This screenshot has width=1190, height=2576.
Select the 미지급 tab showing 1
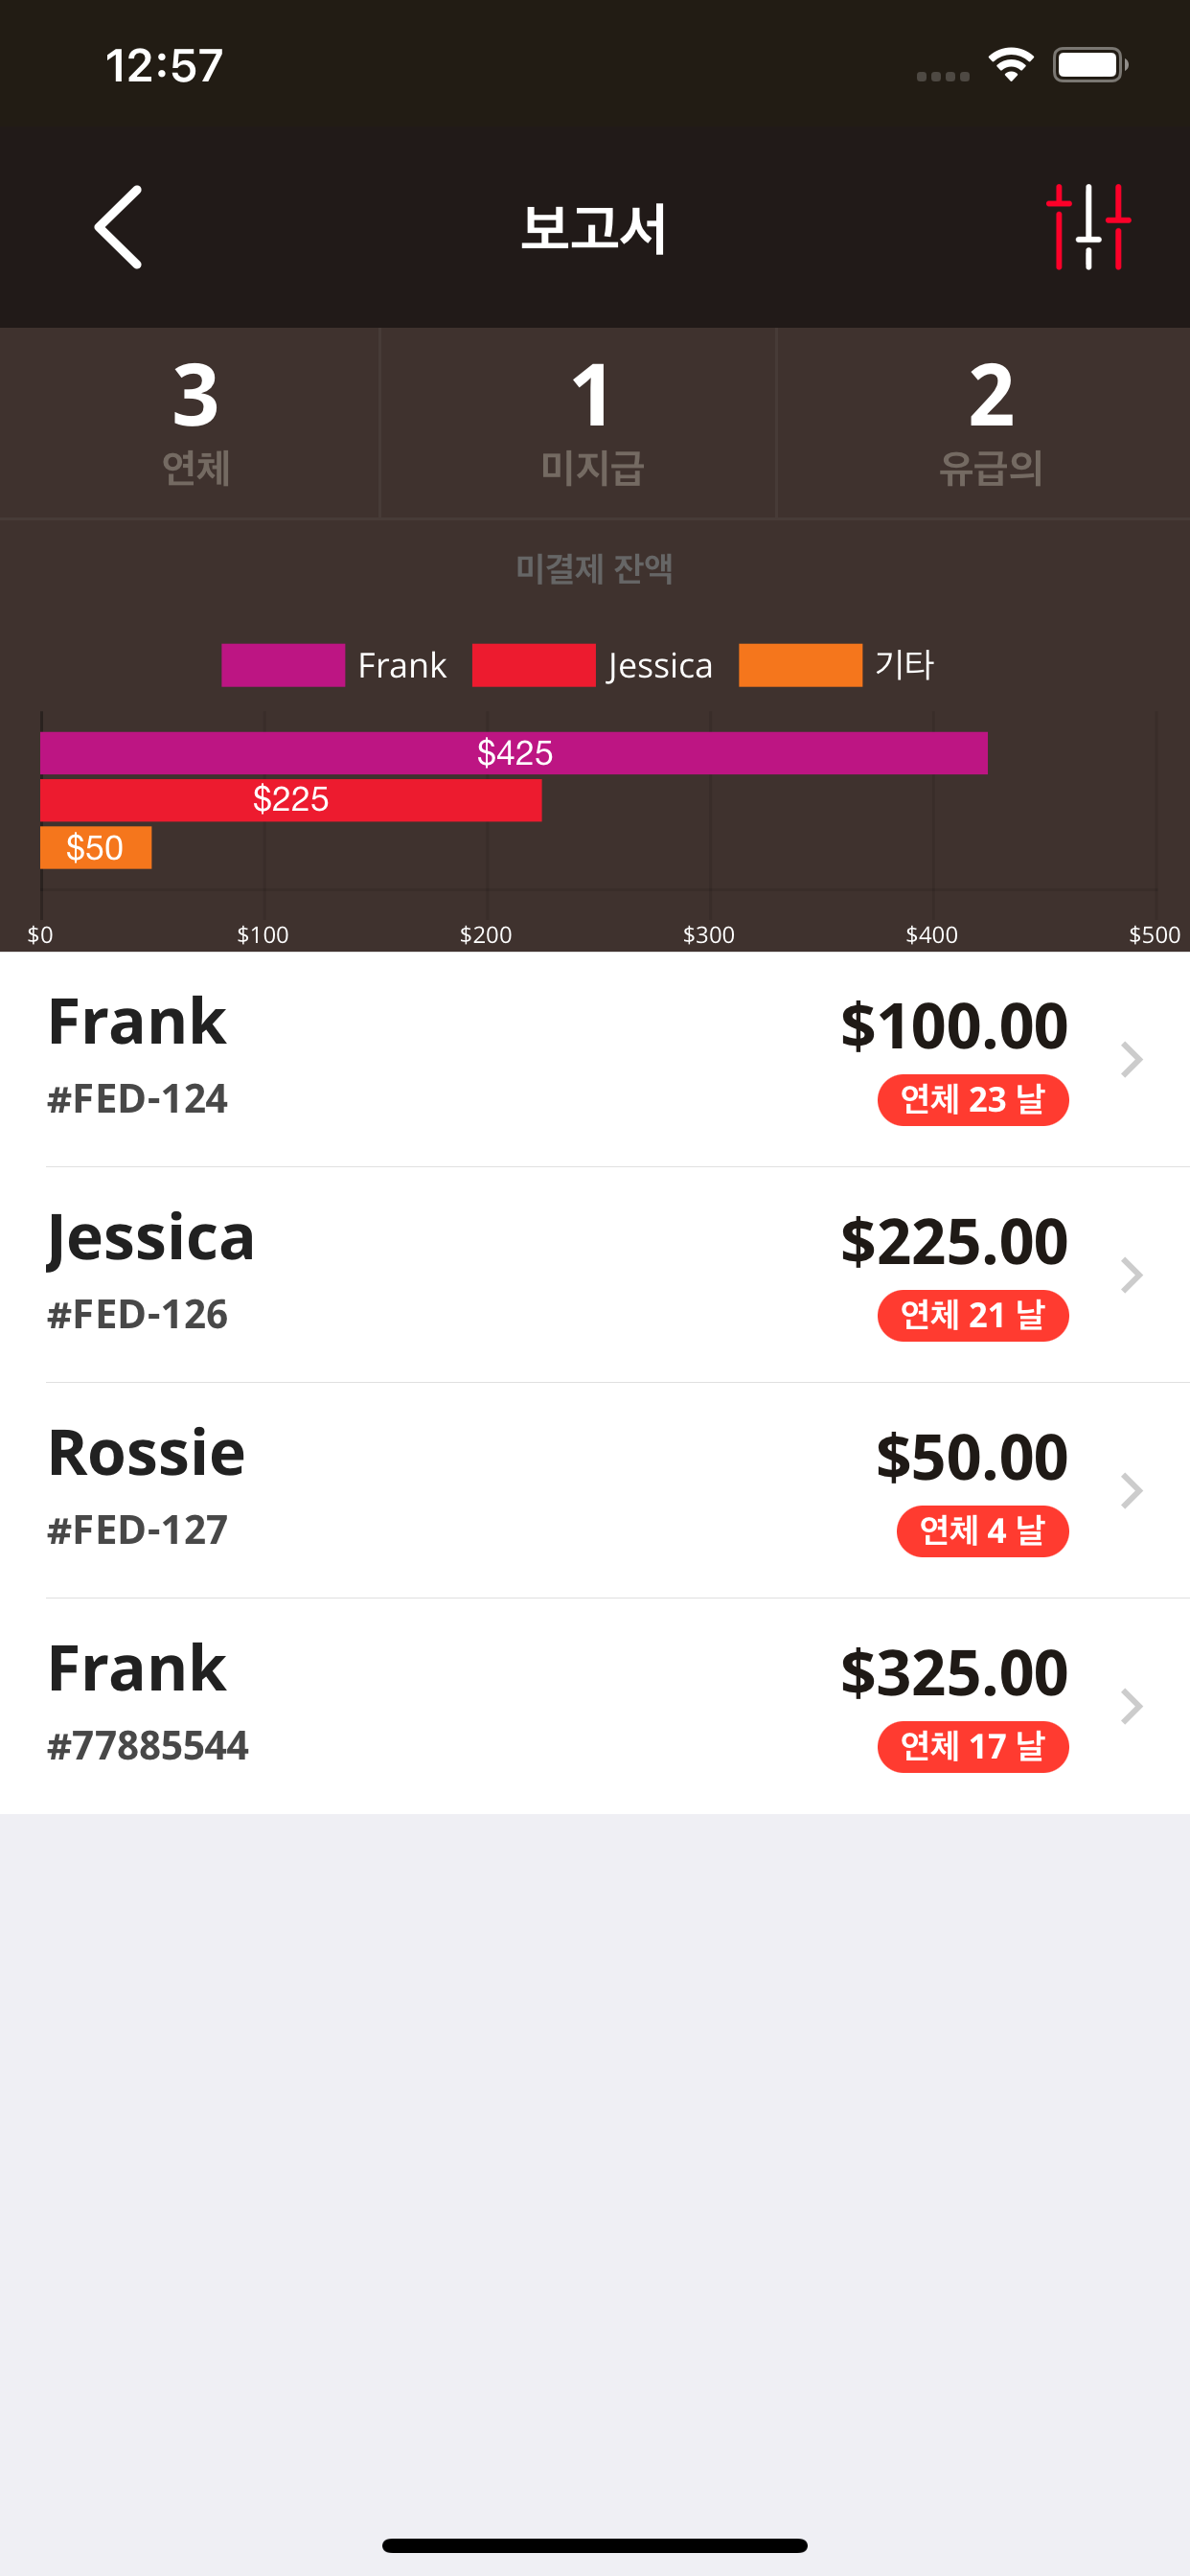pos(578,423)
